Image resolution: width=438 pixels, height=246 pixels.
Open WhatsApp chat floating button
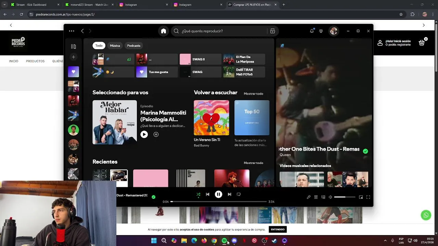coord(426,215)
